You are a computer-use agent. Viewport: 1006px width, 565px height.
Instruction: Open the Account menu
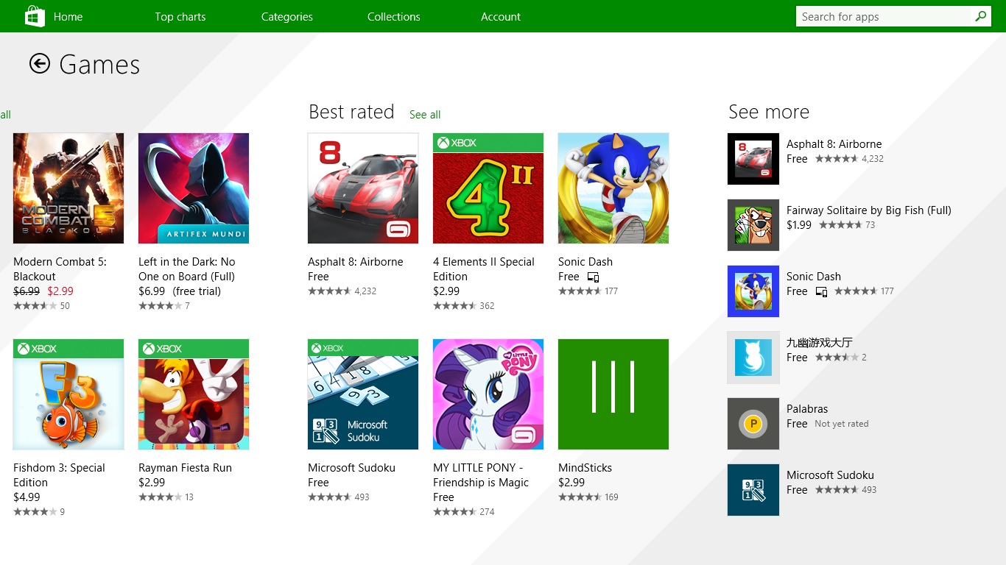click(501, 16)
